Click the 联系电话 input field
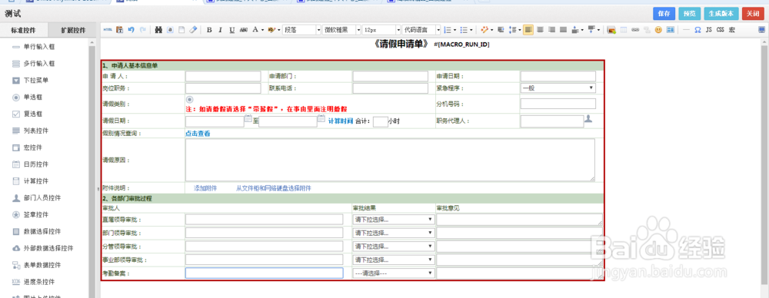This screenshot has height=298, width=769. (x=391, y=88)
